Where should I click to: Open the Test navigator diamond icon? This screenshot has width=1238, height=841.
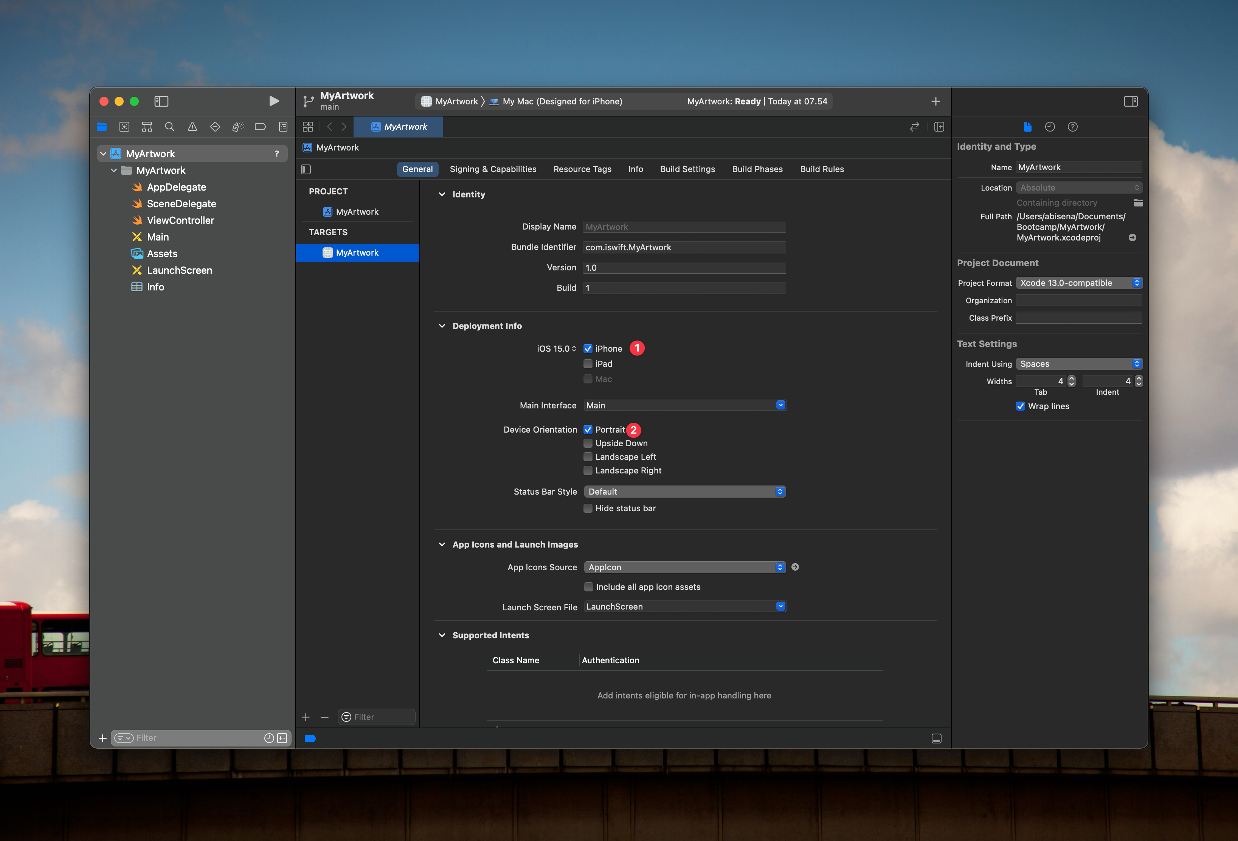pos(215,127)
